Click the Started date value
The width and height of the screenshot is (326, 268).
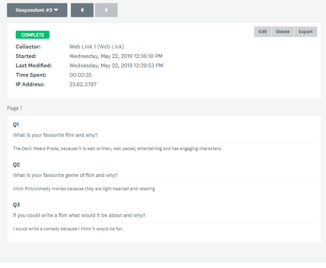coord(116,56)
